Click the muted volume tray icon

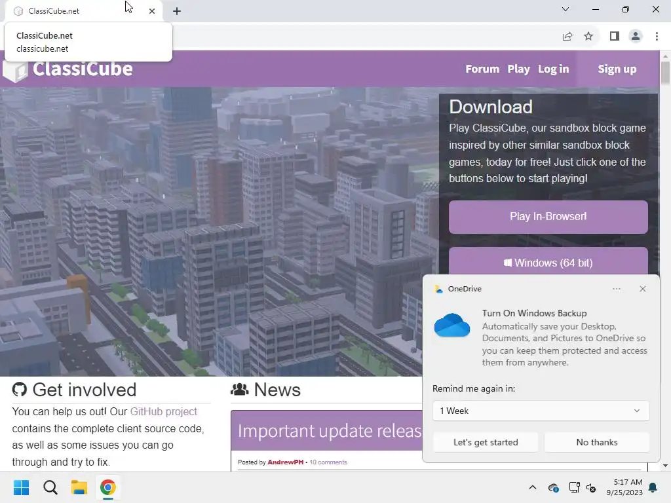coord(591,487)
